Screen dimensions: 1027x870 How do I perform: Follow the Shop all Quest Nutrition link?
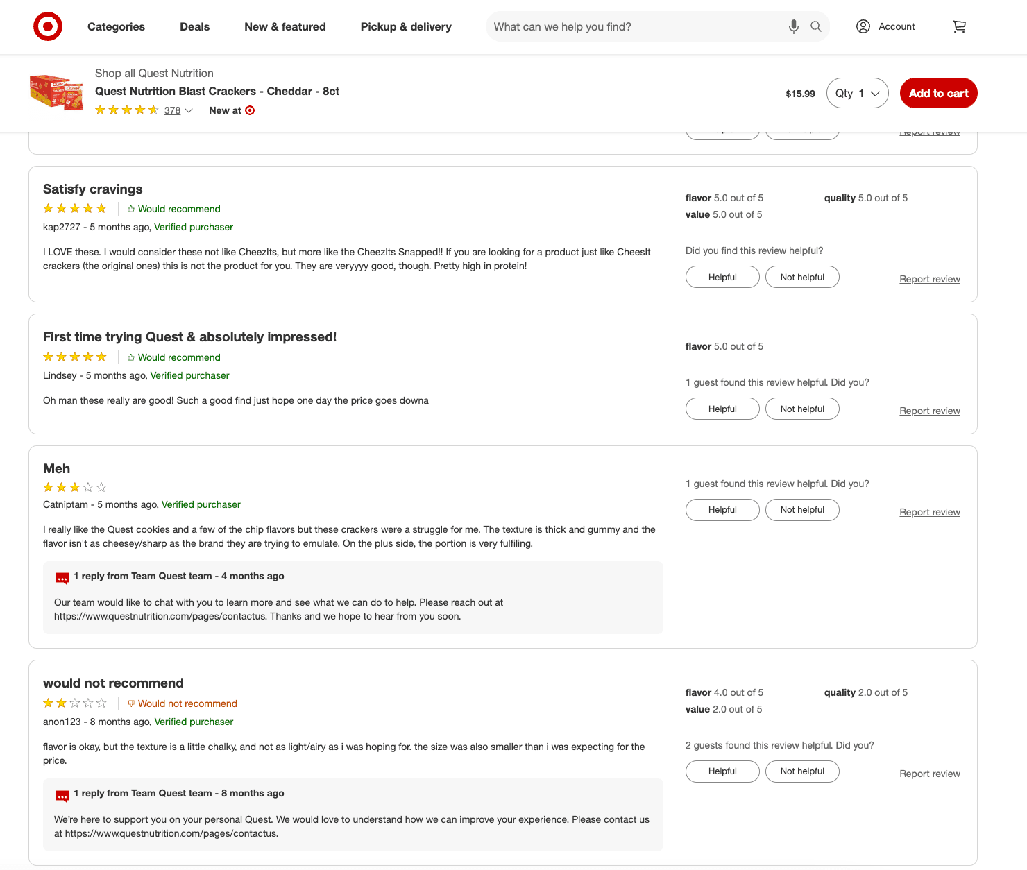click(154, 73)
